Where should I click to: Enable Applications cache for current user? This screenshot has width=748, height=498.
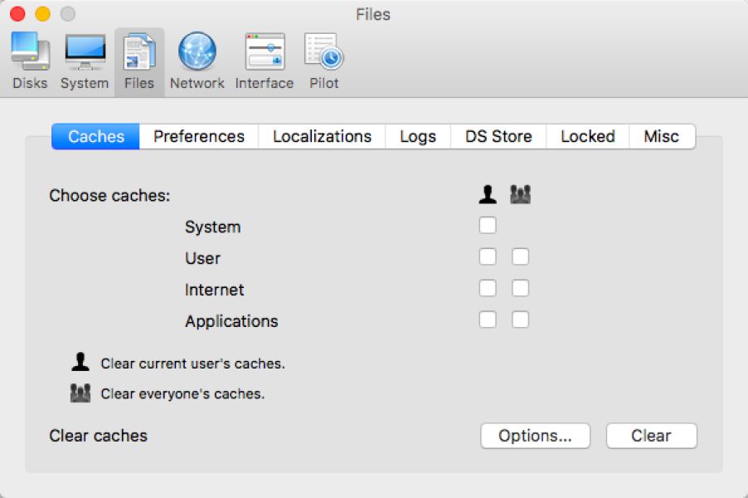488,320
